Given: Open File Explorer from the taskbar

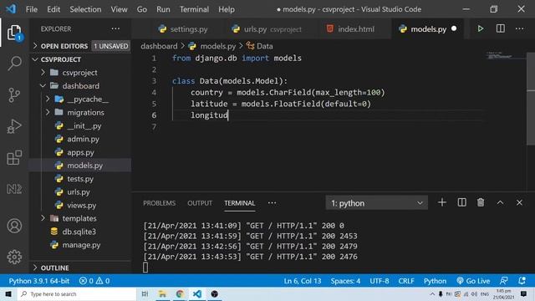Looking at the screenshot, I should pyautogui.click(x=162, y=293).
